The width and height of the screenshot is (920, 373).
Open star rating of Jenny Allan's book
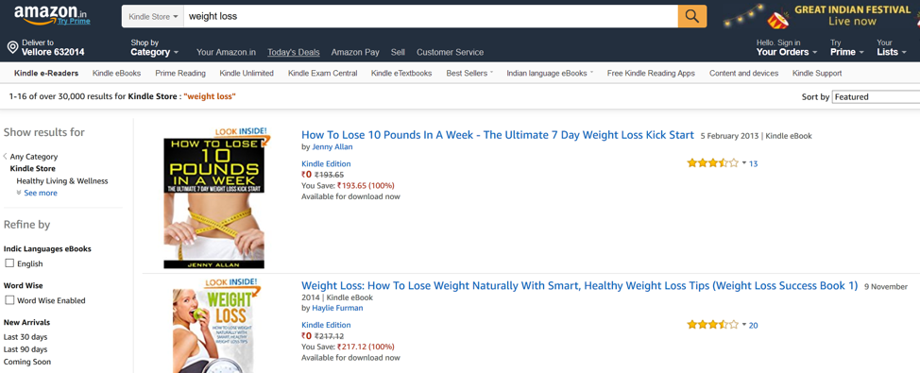coord(712,163)
